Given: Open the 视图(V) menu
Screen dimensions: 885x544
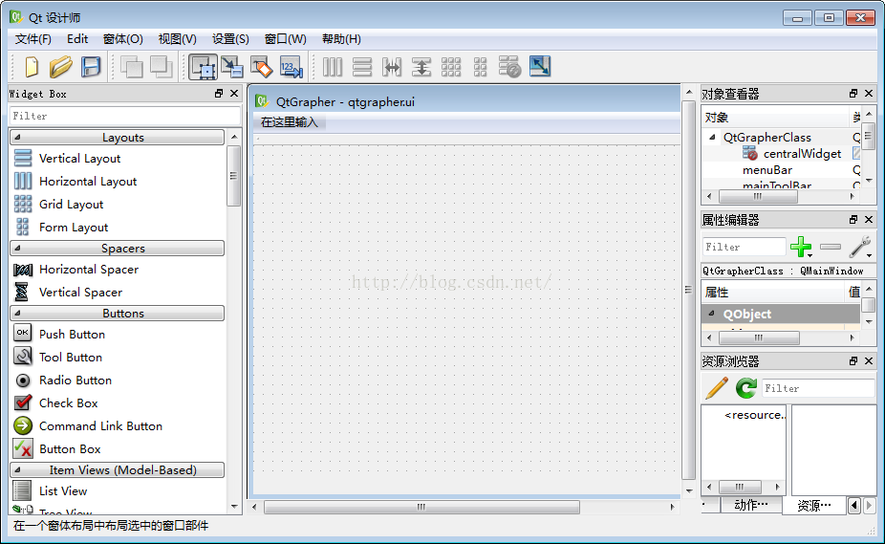Looking at the screenshot, I should 177,39.
